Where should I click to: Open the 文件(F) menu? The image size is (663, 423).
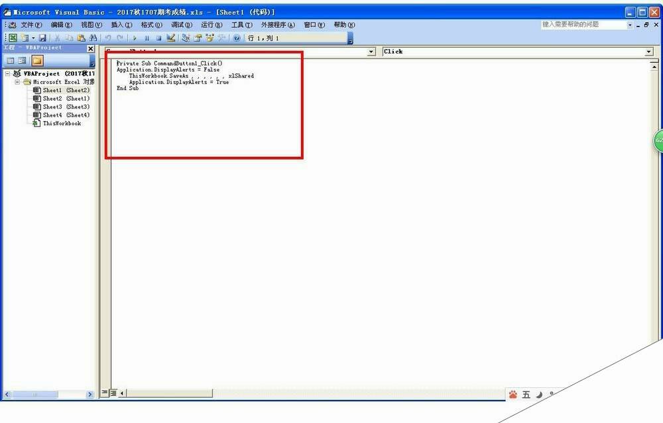coord(31,25)
